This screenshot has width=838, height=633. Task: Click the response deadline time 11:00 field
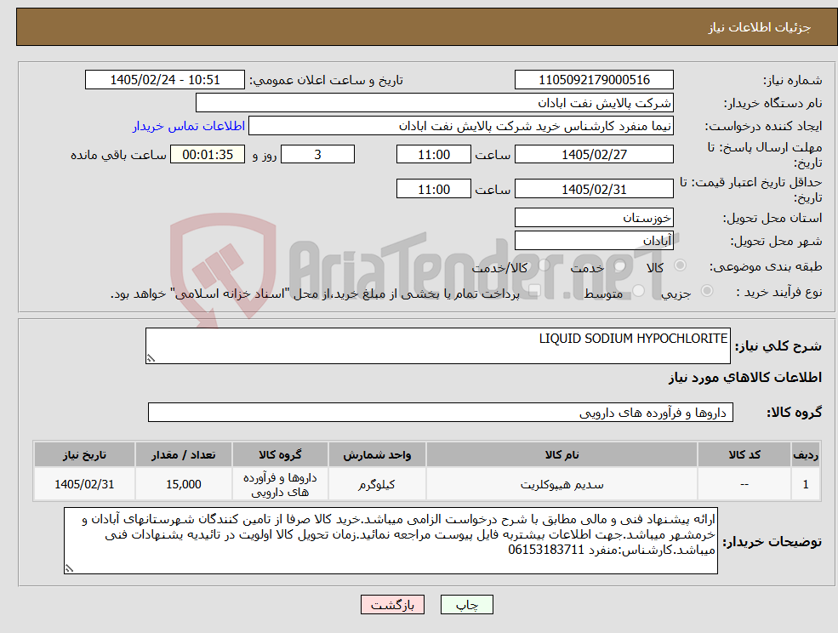coord(433,155)
